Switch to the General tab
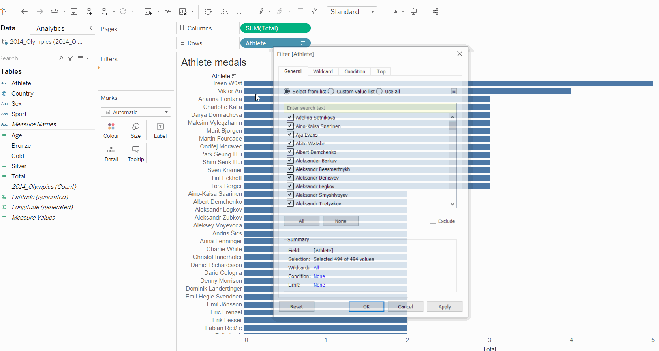The image size is (659, 351). point(293,71)
